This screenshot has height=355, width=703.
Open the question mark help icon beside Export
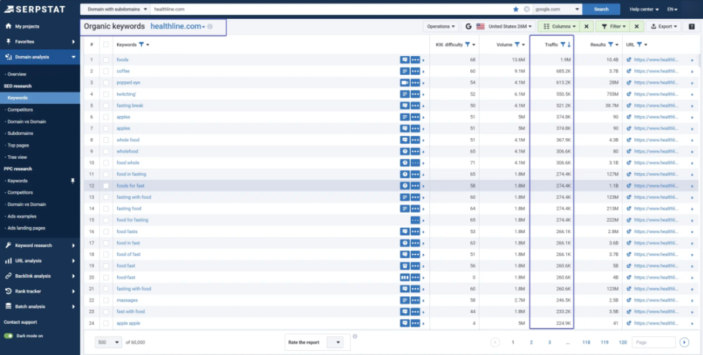[x=691, y=26]
